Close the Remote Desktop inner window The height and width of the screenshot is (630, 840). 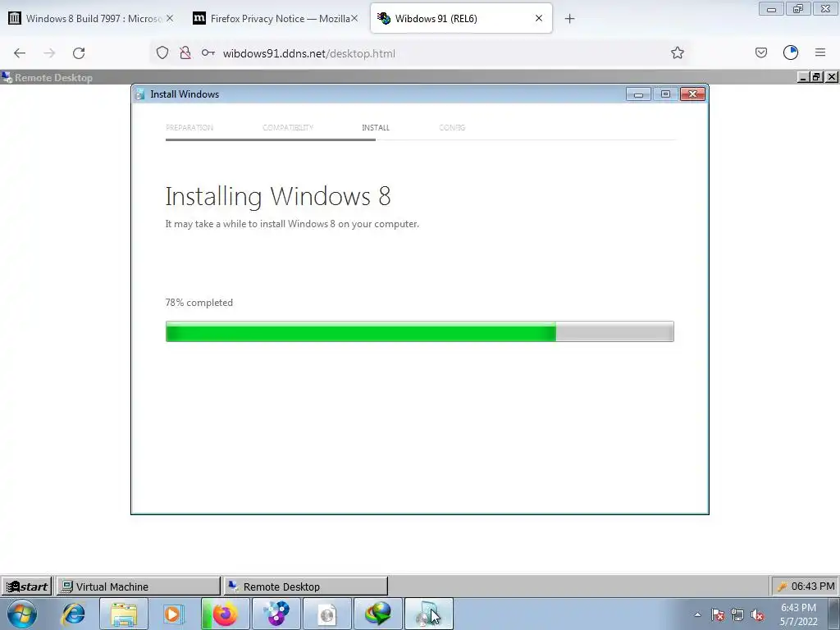pyautogui.click(x=832, y=77)
